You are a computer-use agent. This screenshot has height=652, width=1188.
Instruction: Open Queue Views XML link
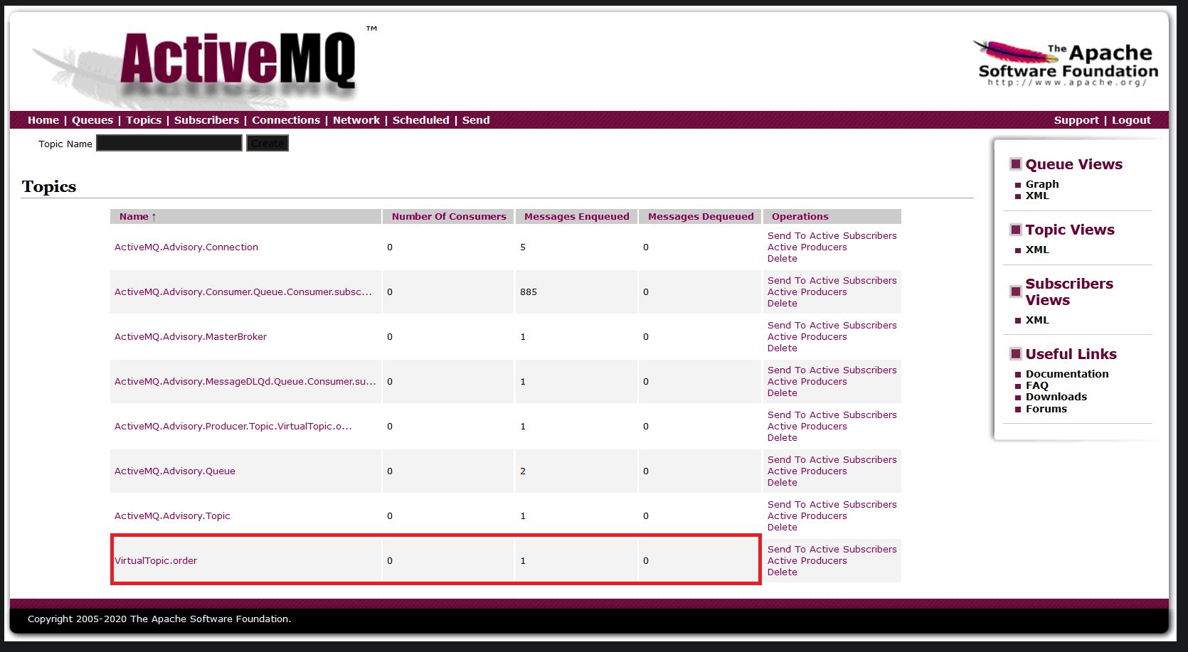1037,196
